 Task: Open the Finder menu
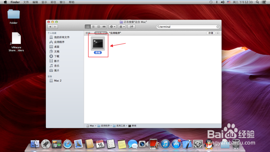tap(15, 2)
